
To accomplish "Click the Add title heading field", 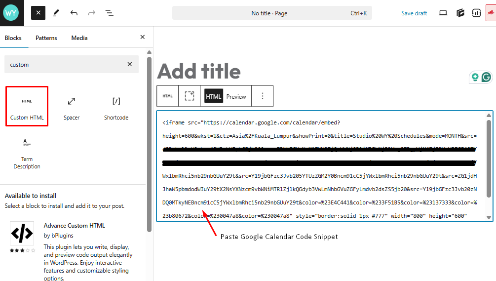I will click(199, 71).
